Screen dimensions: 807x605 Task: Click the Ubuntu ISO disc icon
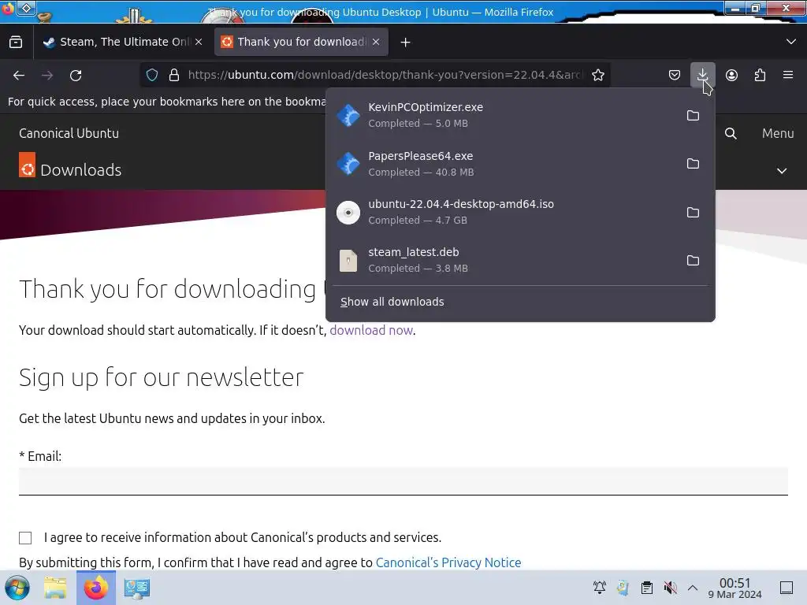pyautogui.click(x=348, y=212)
